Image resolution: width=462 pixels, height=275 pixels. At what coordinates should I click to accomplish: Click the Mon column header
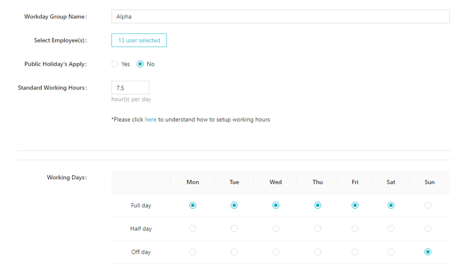click(x=193, y=182)
